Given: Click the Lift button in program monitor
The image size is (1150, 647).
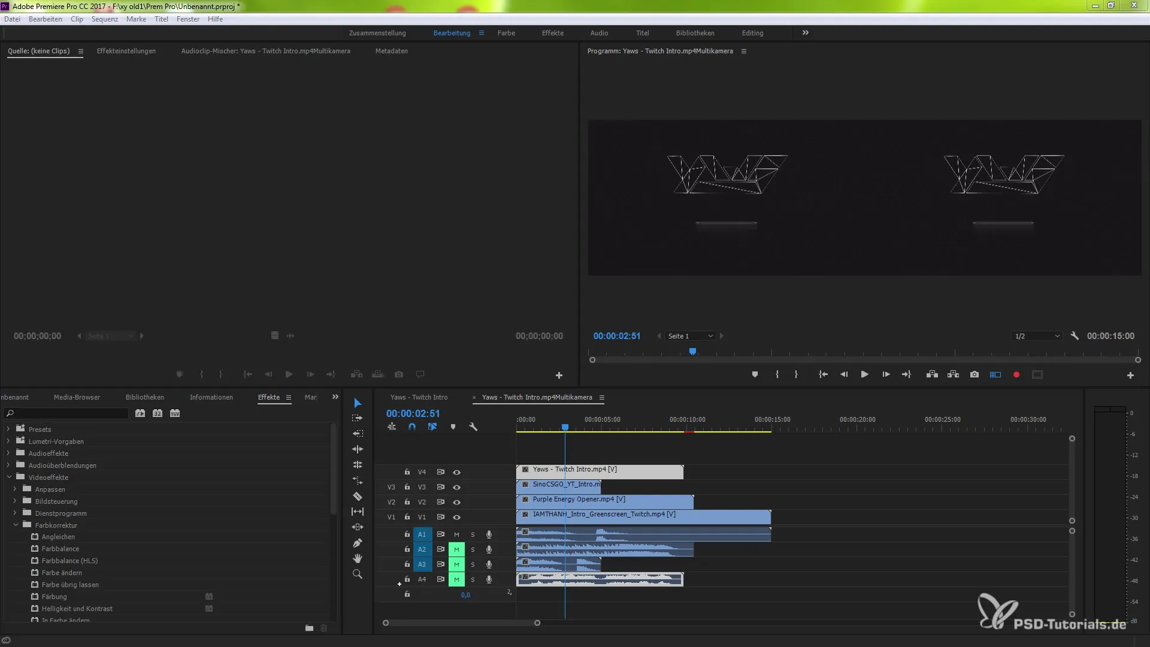Looking at the screenshot, I should tap(932, 374).
